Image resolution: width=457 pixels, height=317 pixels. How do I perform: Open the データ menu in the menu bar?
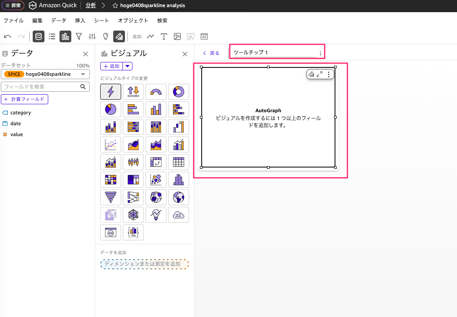pos(58,20)
